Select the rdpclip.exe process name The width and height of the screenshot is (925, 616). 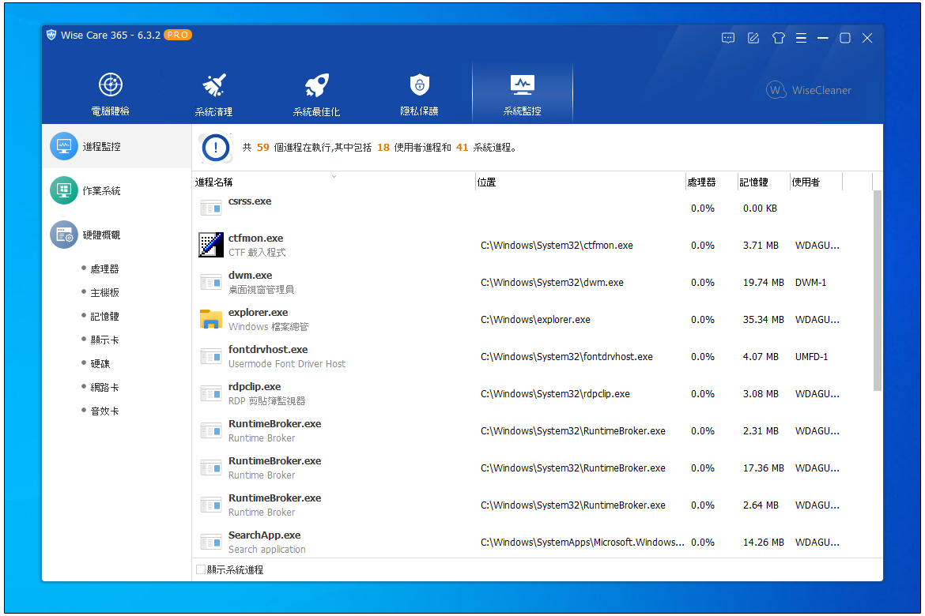(255, 387)
